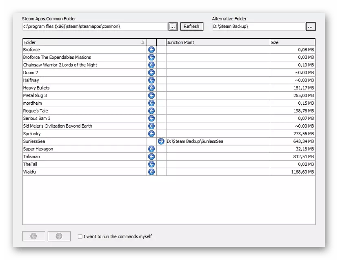Screen dimensions: 338x260
Task: Click the move arrow for Talisman
Action: 151,156
